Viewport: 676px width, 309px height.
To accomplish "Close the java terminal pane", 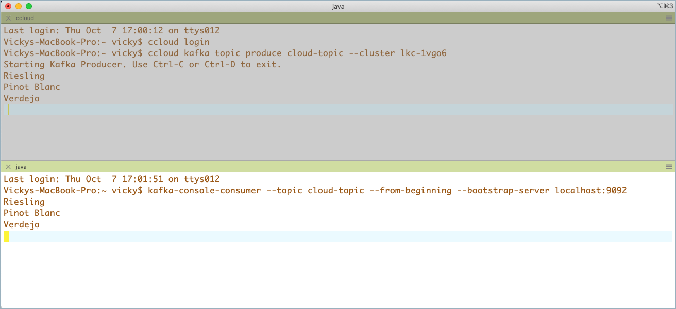I will (x=8, y=166).
